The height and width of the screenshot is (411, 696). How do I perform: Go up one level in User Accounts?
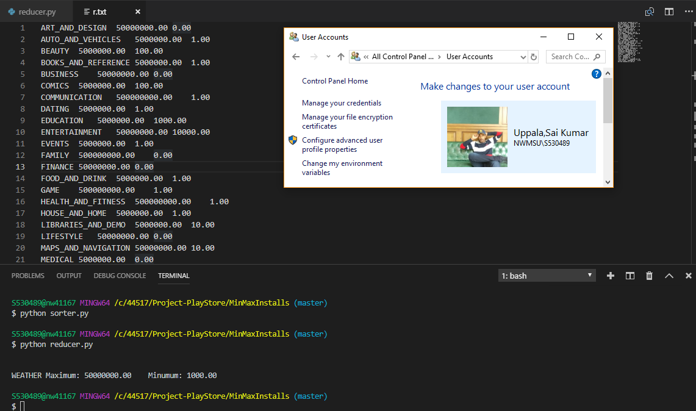[341, 56]
